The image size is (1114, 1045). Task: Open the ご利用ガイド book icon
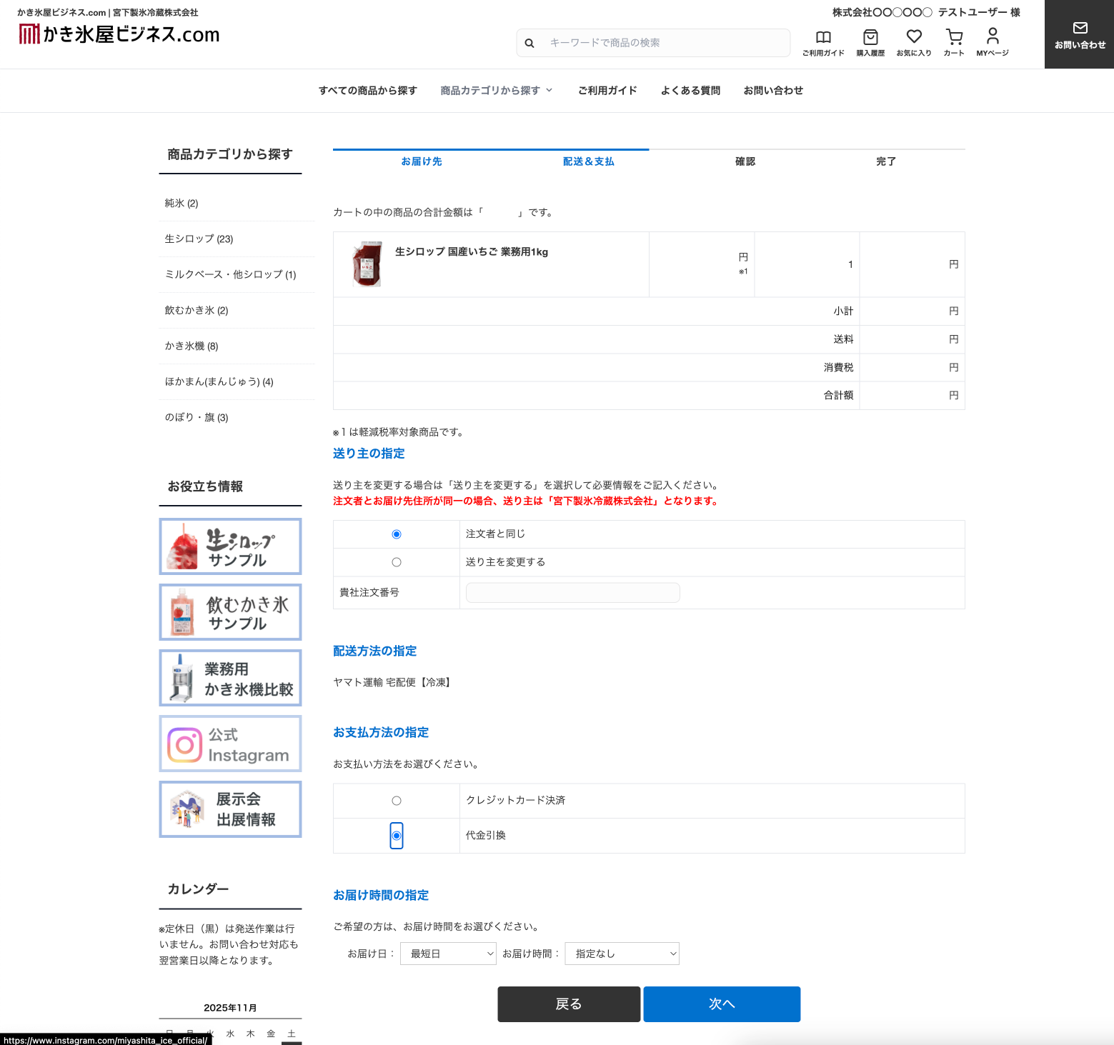[x=823, y=37]
